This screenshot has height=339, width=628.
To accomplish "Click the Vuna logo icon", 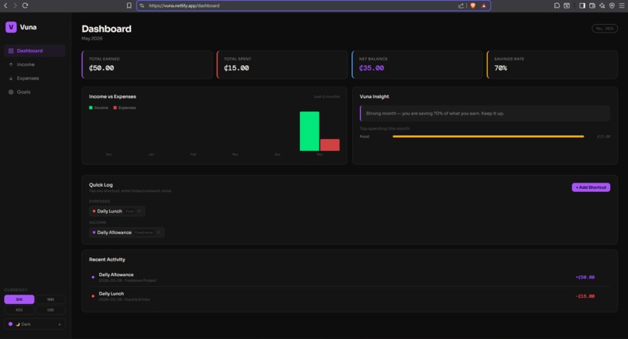I will tap(11, 27).
